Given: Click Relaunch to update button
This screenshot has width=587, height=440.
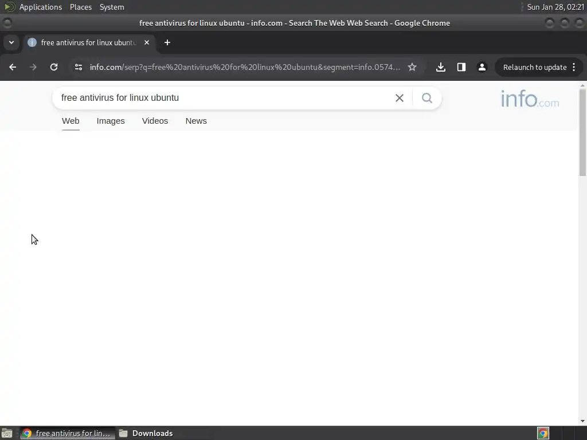Looking at the screenshot, I should pyautogui.click(x=535, y=68).
